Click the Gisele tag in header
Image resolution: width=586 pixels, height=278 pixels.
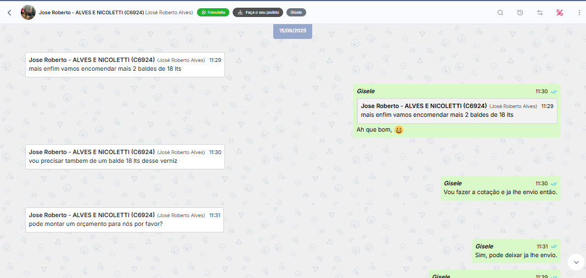coord(296,13)
